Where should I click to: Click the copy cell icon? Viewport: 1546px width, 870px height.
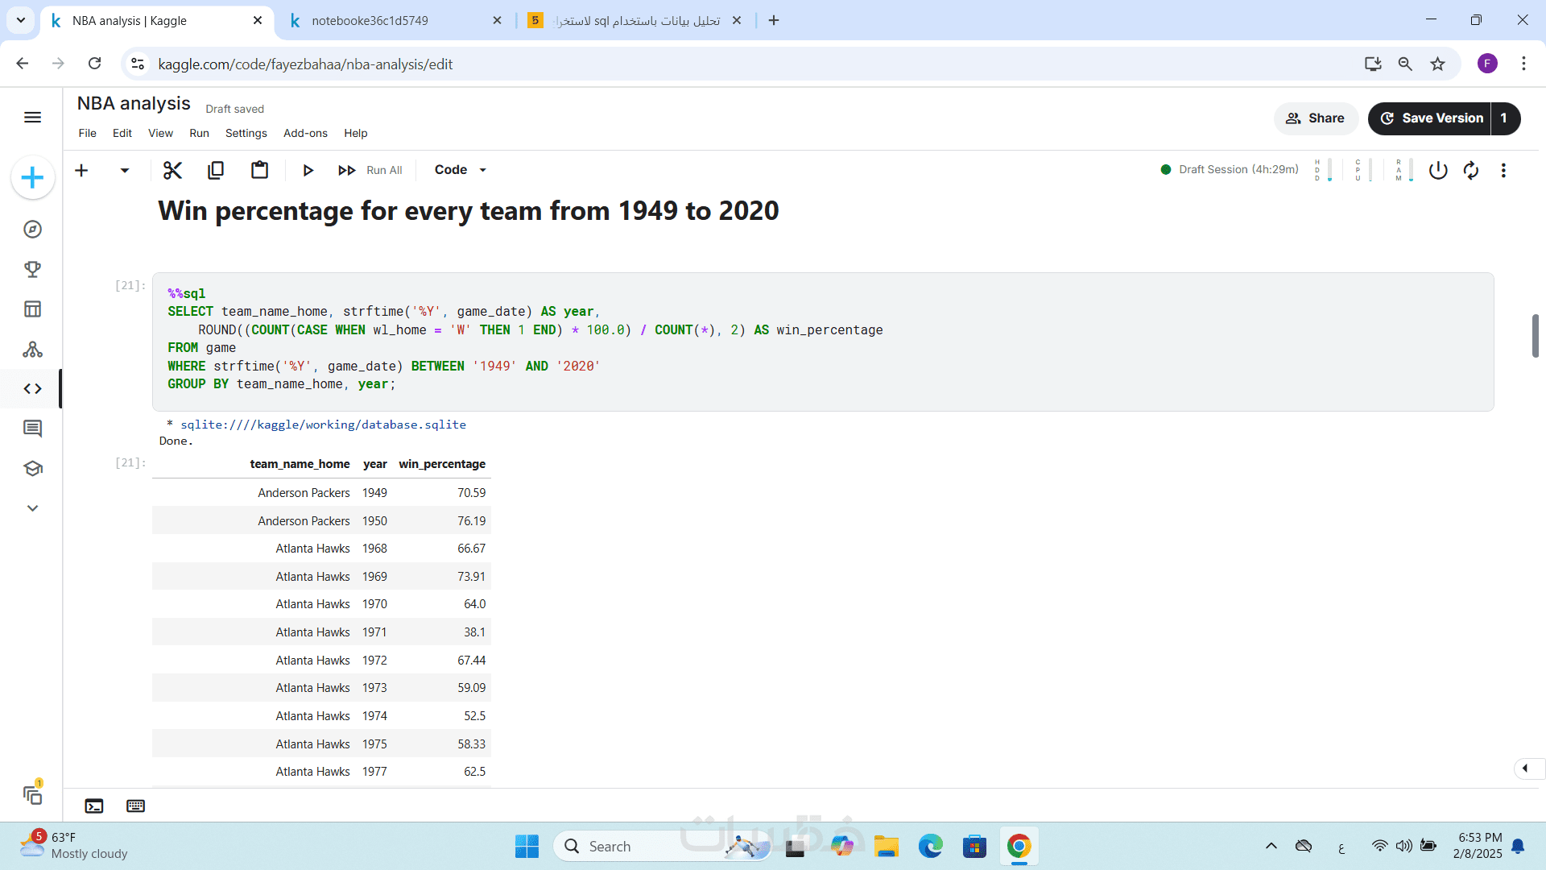216,170
